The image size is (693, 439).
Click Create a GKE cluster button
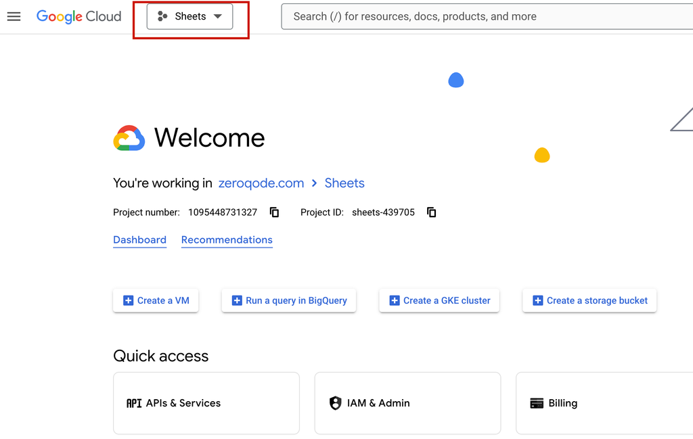[x=439, y=301]
